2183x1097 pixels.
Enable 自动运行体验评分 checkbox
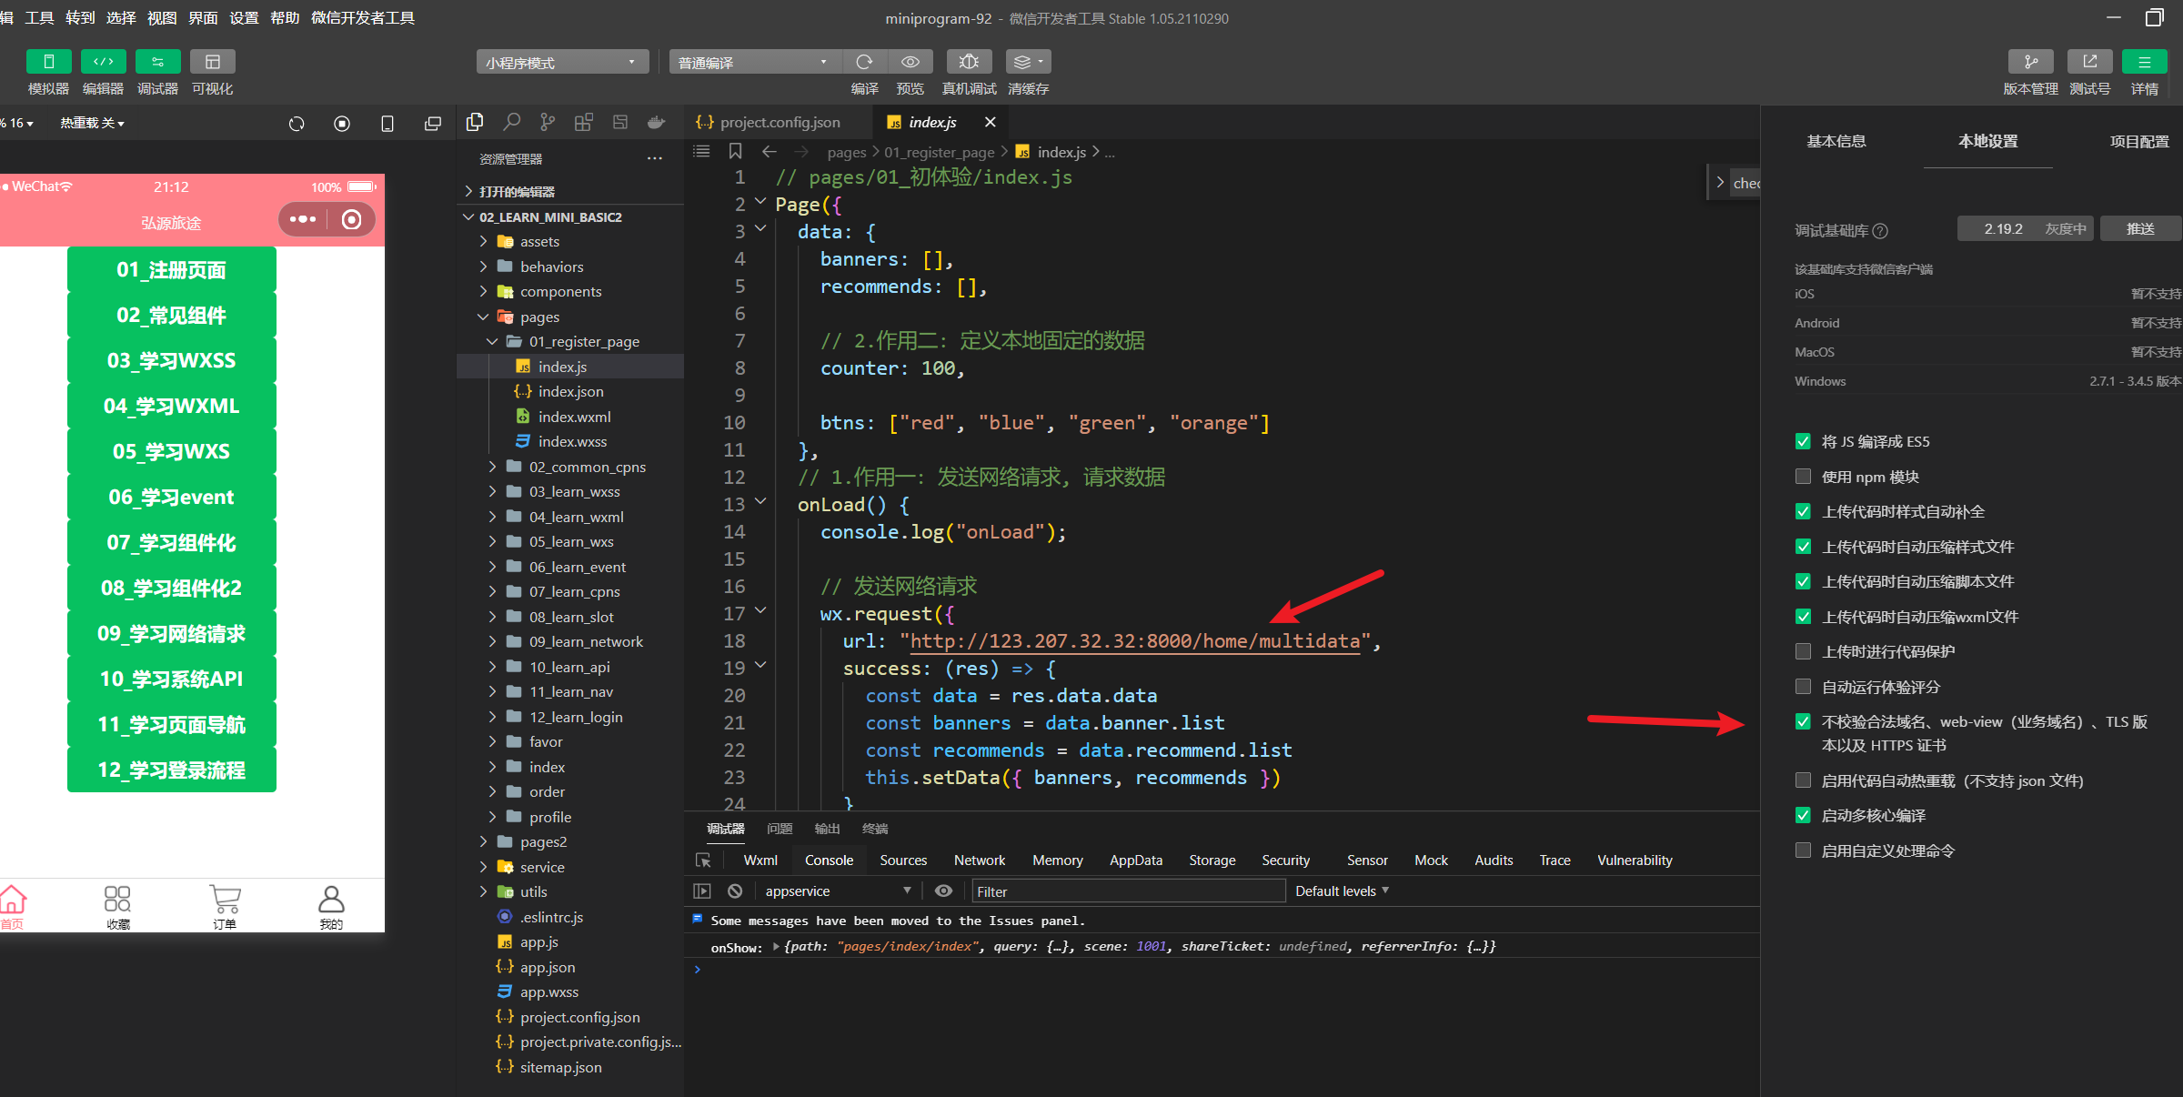coord(1803,687)
